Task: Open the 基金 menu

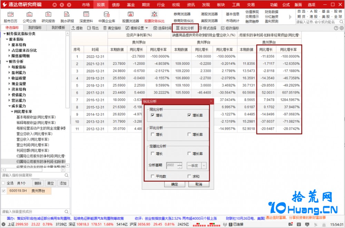Action: (x=131, y=4)
